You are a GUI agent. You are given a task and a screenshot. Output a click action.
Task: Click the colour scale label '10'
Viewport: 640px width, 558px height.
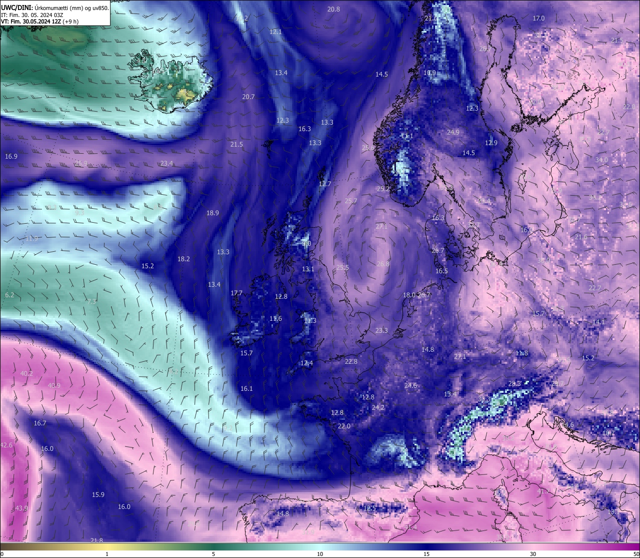320,554
